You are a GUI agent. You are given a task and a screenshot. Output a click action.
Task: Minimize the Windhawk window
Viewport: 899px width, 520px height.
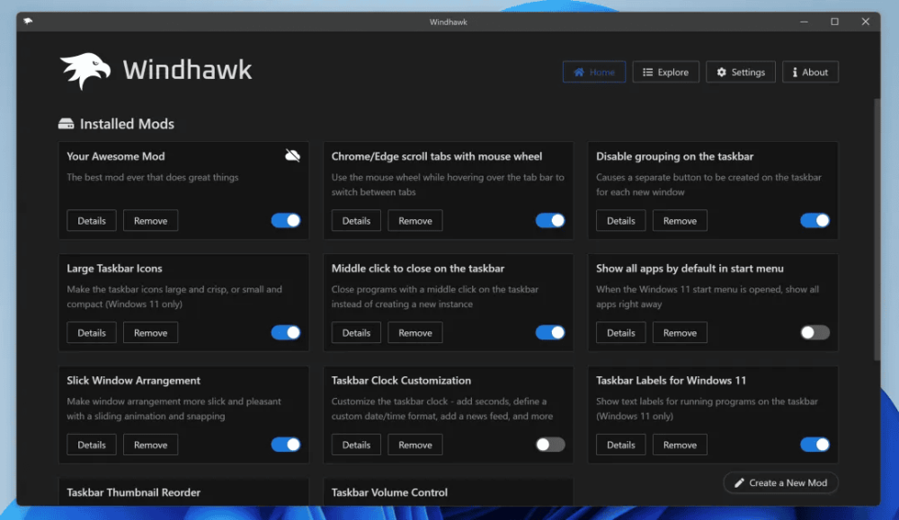[804, 22]
